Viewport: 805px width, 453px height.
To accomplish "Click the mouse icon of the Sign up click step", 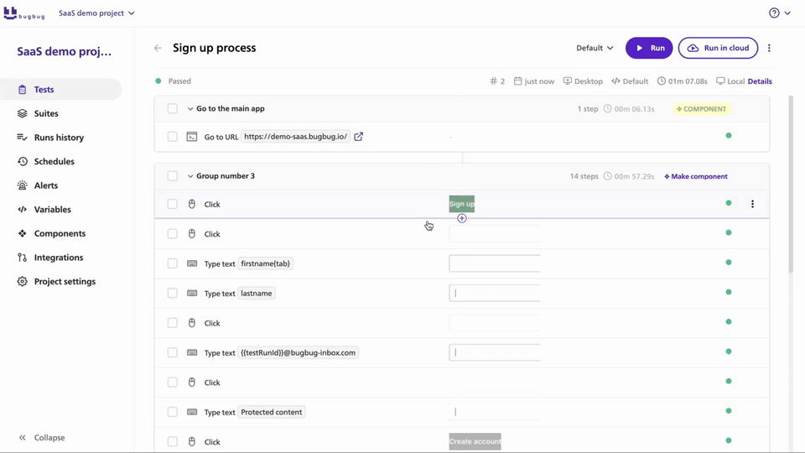I will click(x=191, y=204).
